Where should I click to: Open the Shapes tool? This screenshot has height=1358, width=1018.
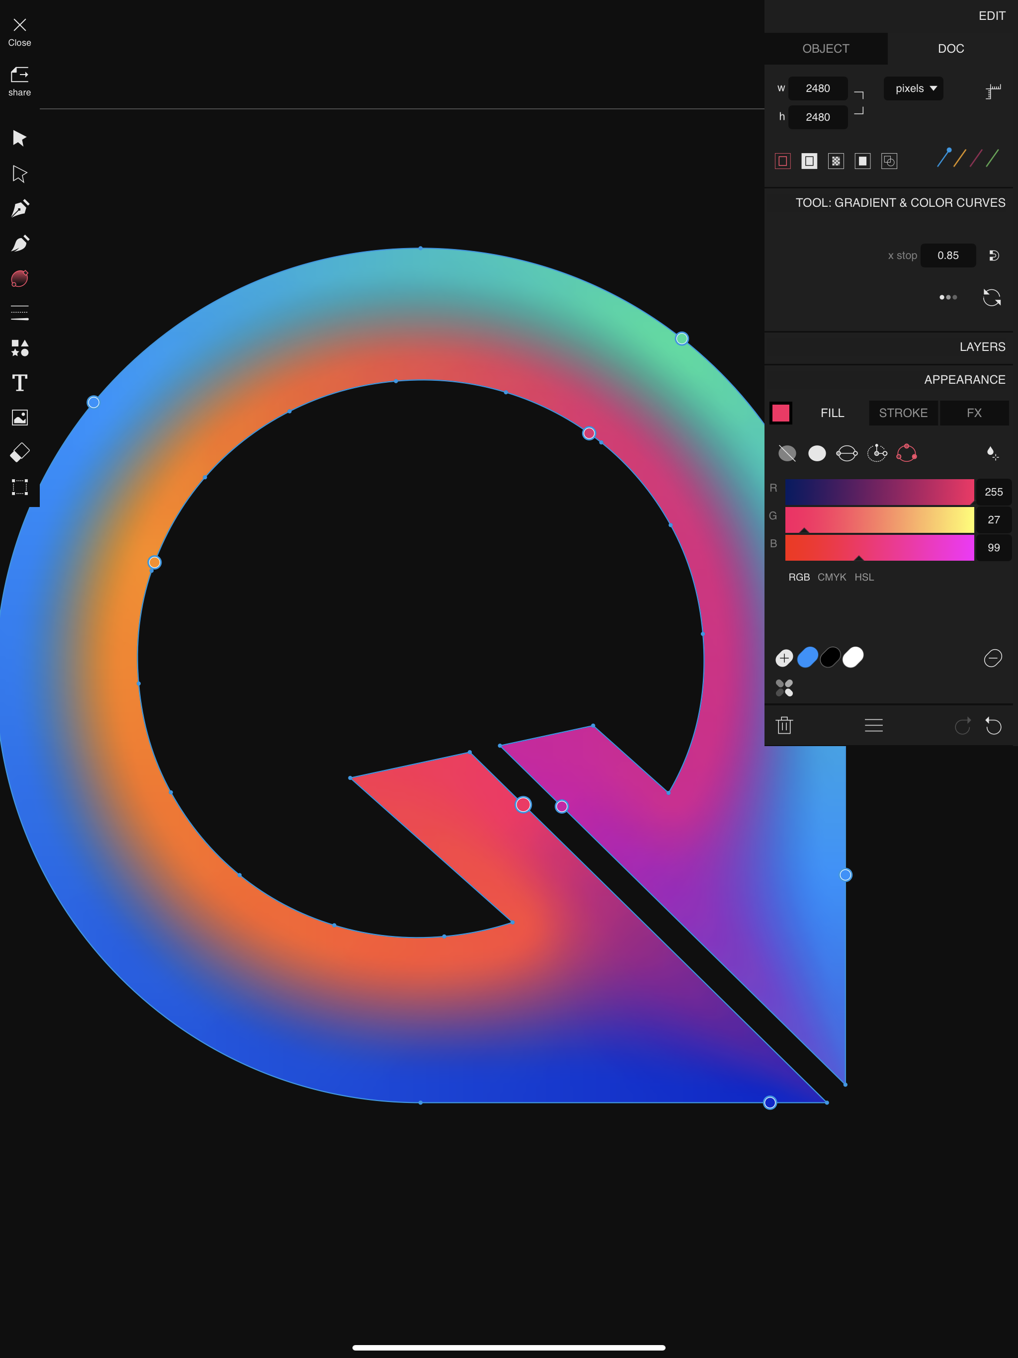[20, 348]
